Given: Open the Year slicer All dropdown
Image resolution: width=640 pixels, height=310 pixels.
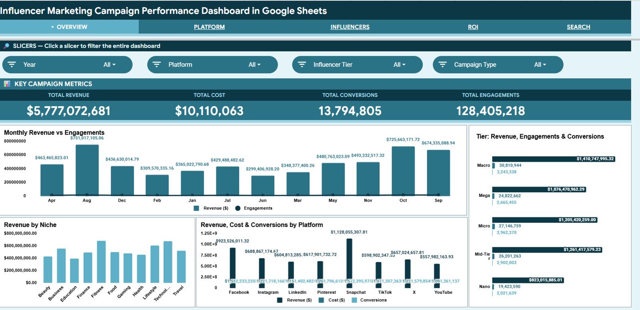Looking at the screenshot, I should 110,65.
